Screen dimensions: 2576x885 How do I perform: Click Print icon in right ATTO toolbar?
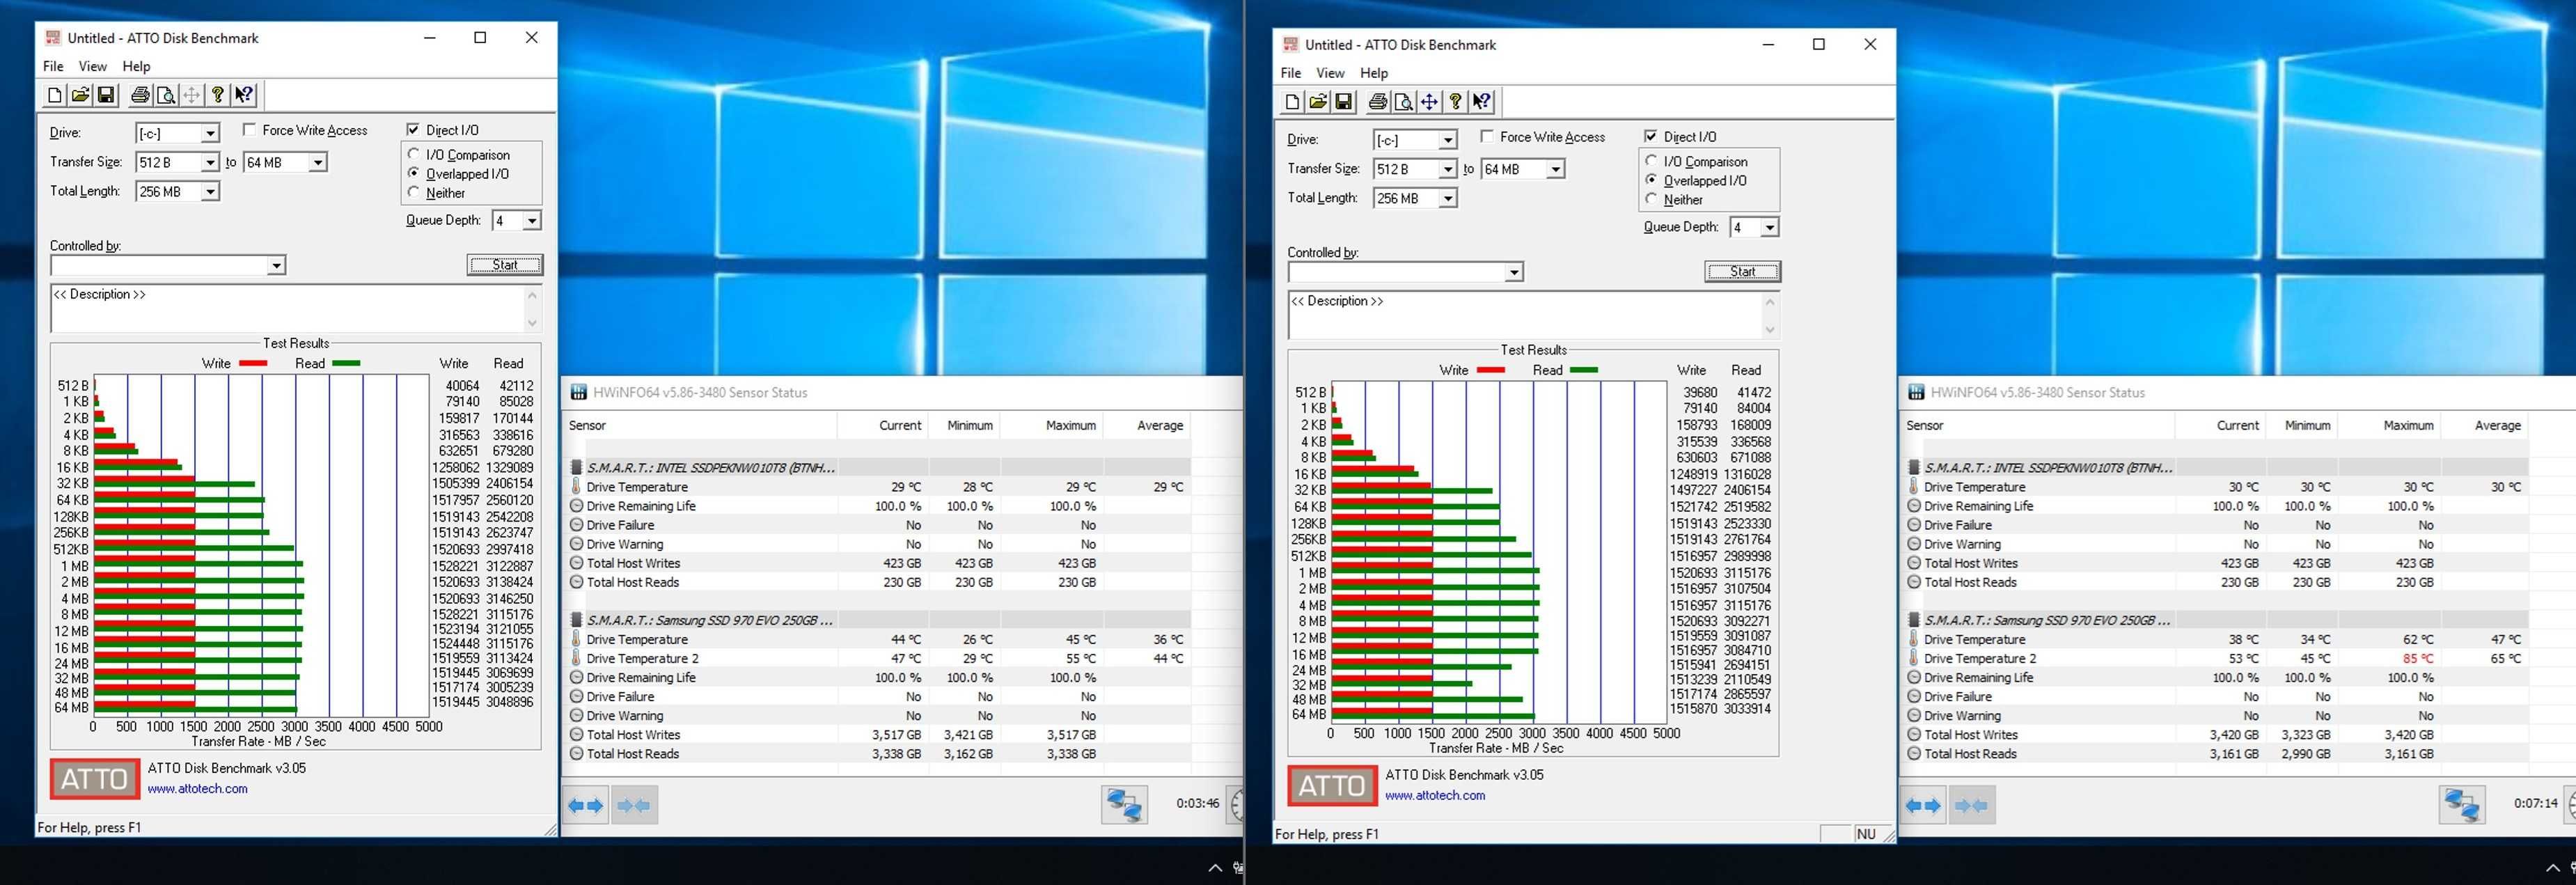(1378, 102)
